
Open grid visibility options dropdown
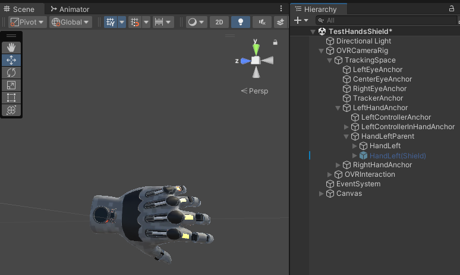tap(122, 22)
